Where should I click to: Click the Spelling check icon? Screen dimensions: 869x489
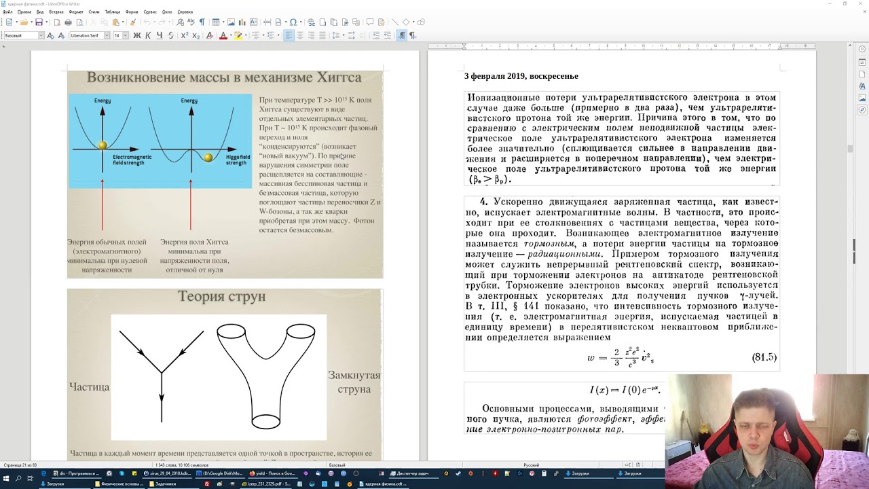tap(191, 22)
